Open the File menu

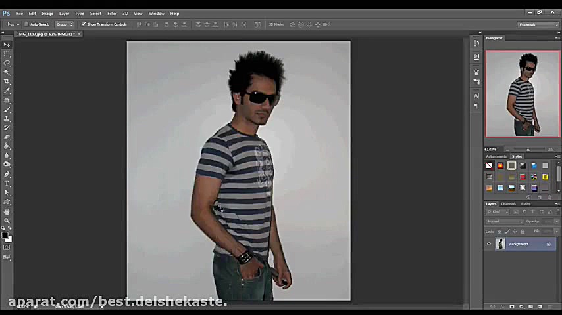tap(19, 14)
